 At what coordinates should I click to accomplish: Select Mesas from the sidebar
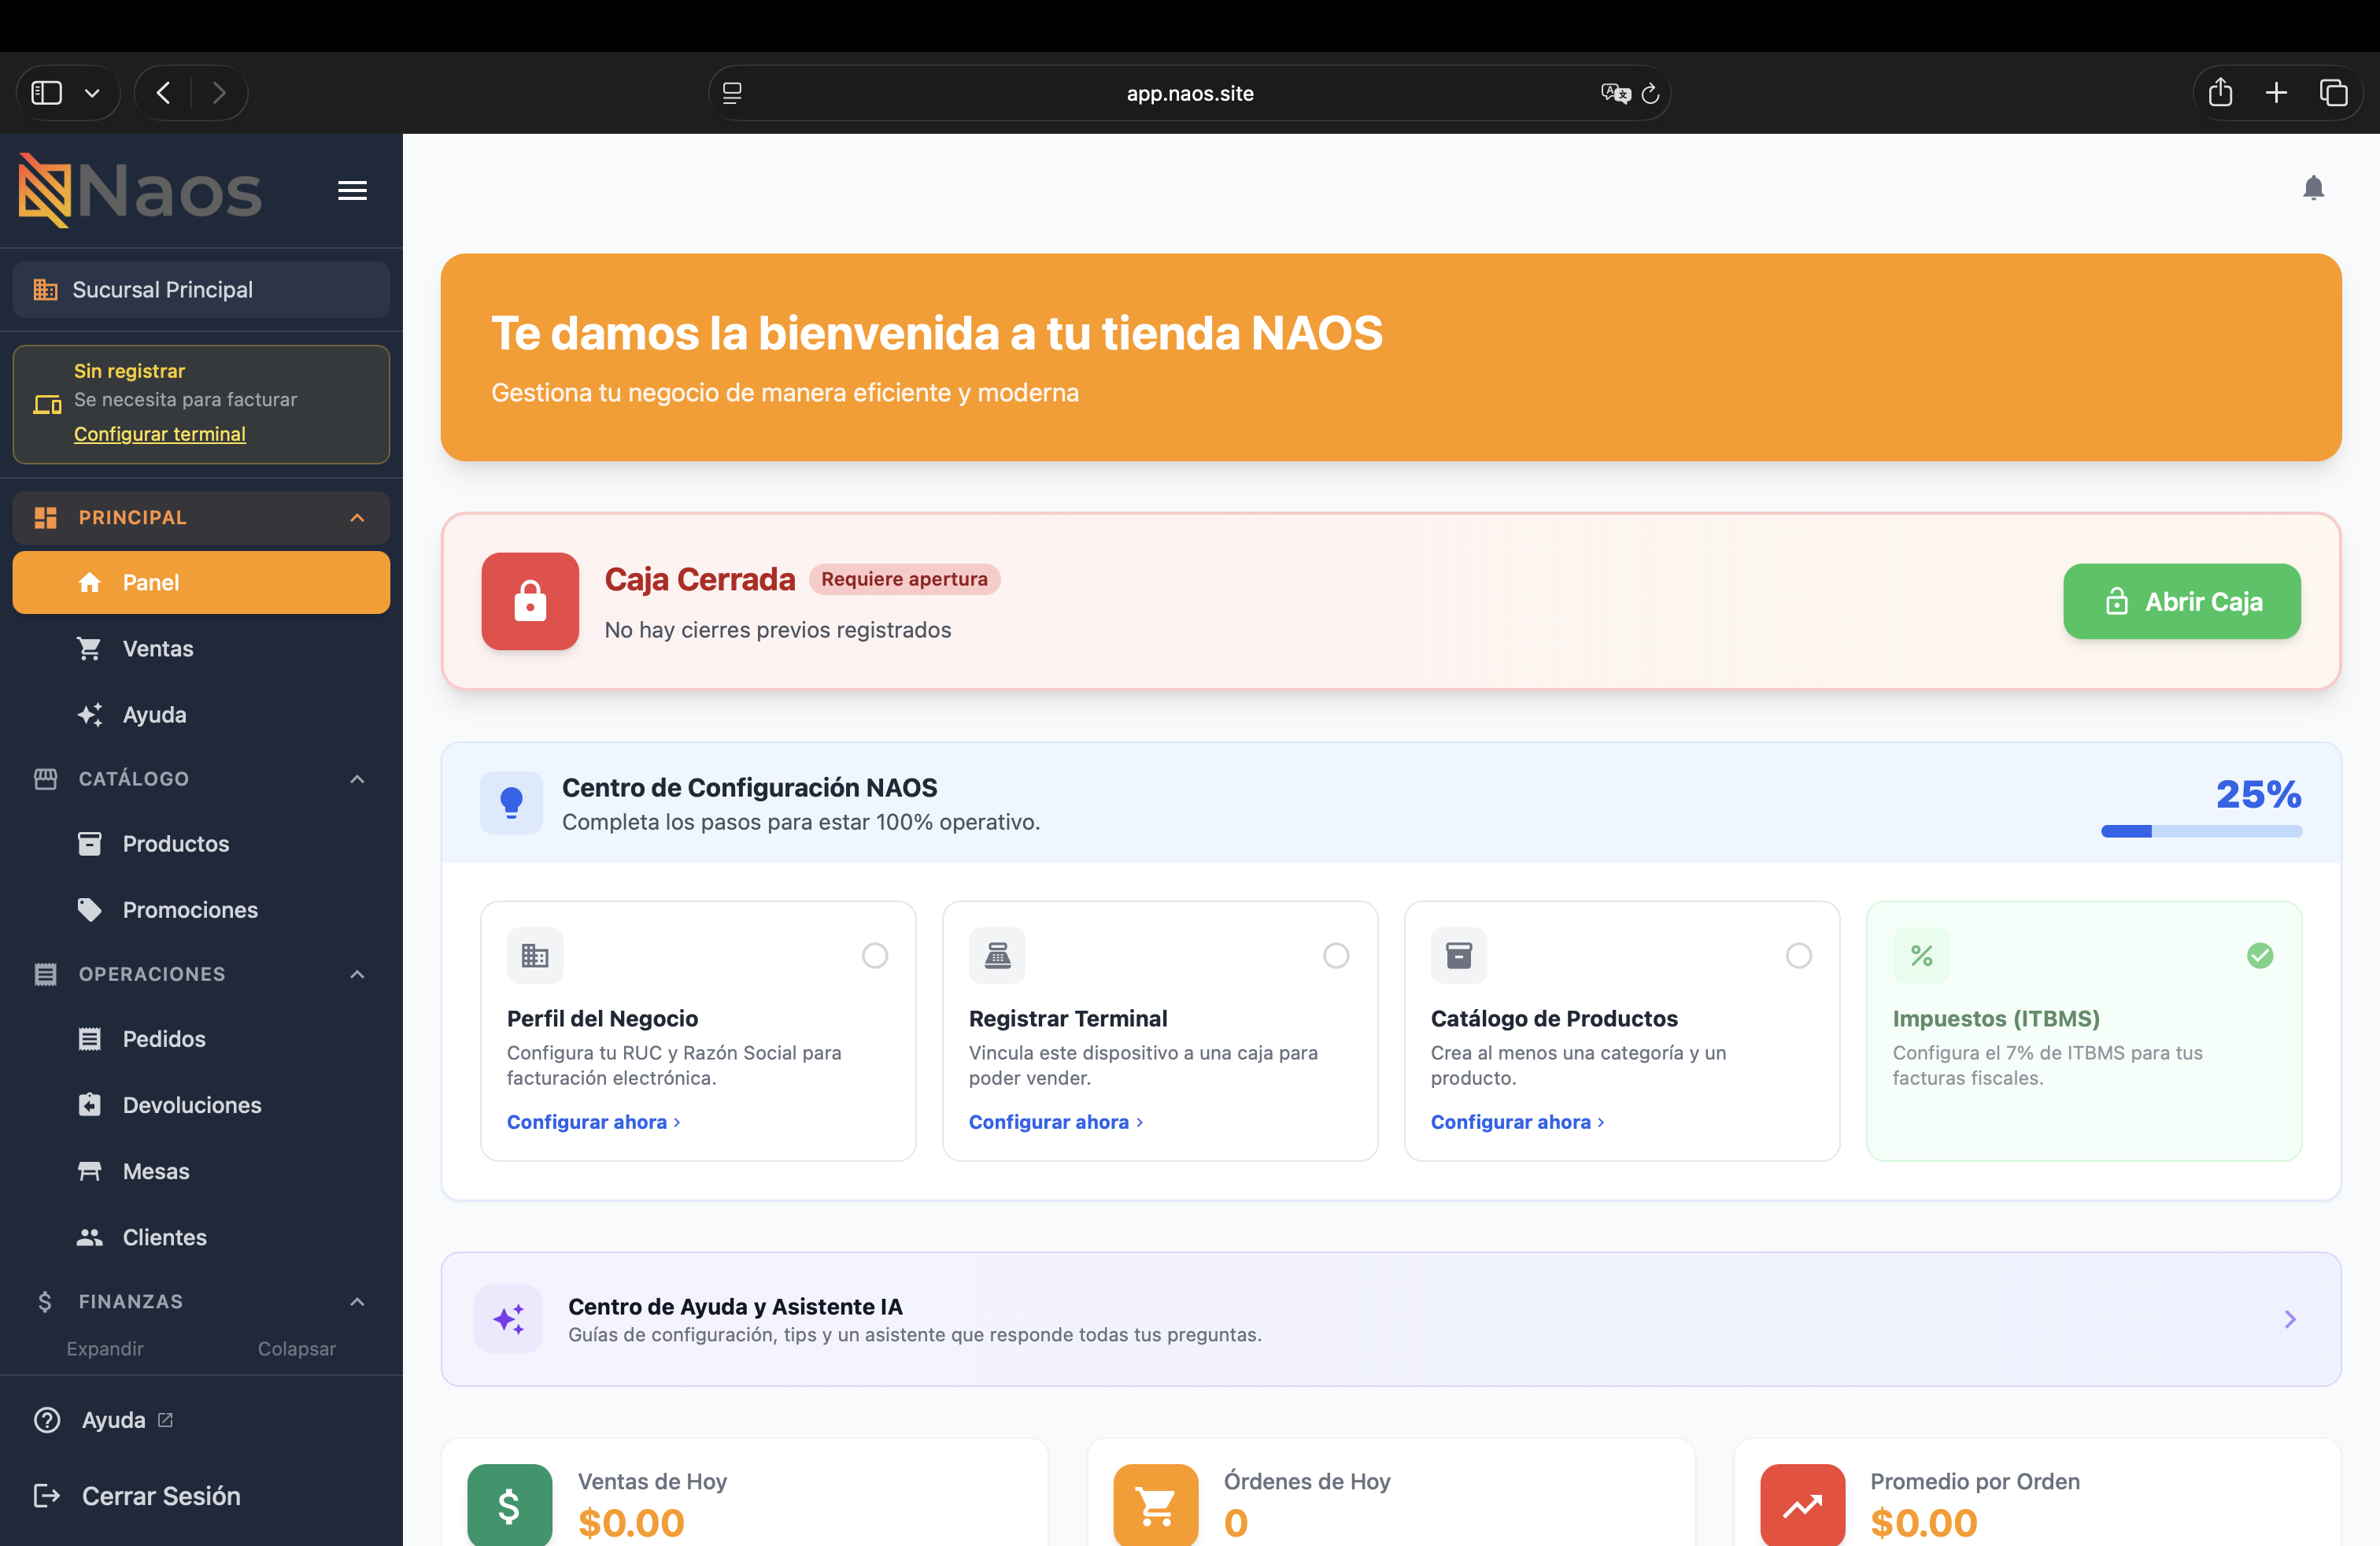click(x=154, y=1171)
